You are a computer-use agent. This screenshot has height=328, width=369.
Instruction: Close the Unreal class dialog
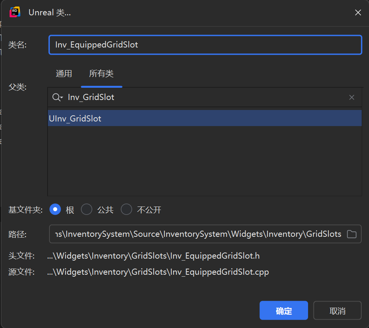pos(358,13)
